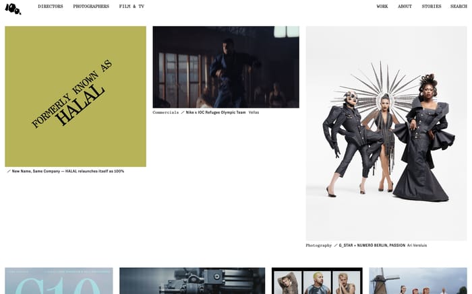Open the three-portrait strip thumbnail
This screenshot has width=472, height=294.
coord(317,281)
